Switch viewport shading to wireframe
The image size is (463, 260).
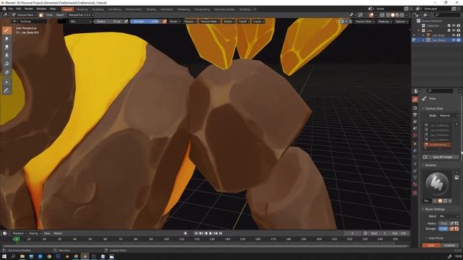[x=388, y=14]
